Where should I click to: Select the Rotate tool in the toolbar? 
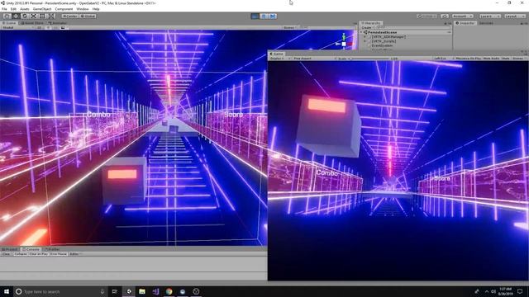pyautogui.click(x=24, y=16)
